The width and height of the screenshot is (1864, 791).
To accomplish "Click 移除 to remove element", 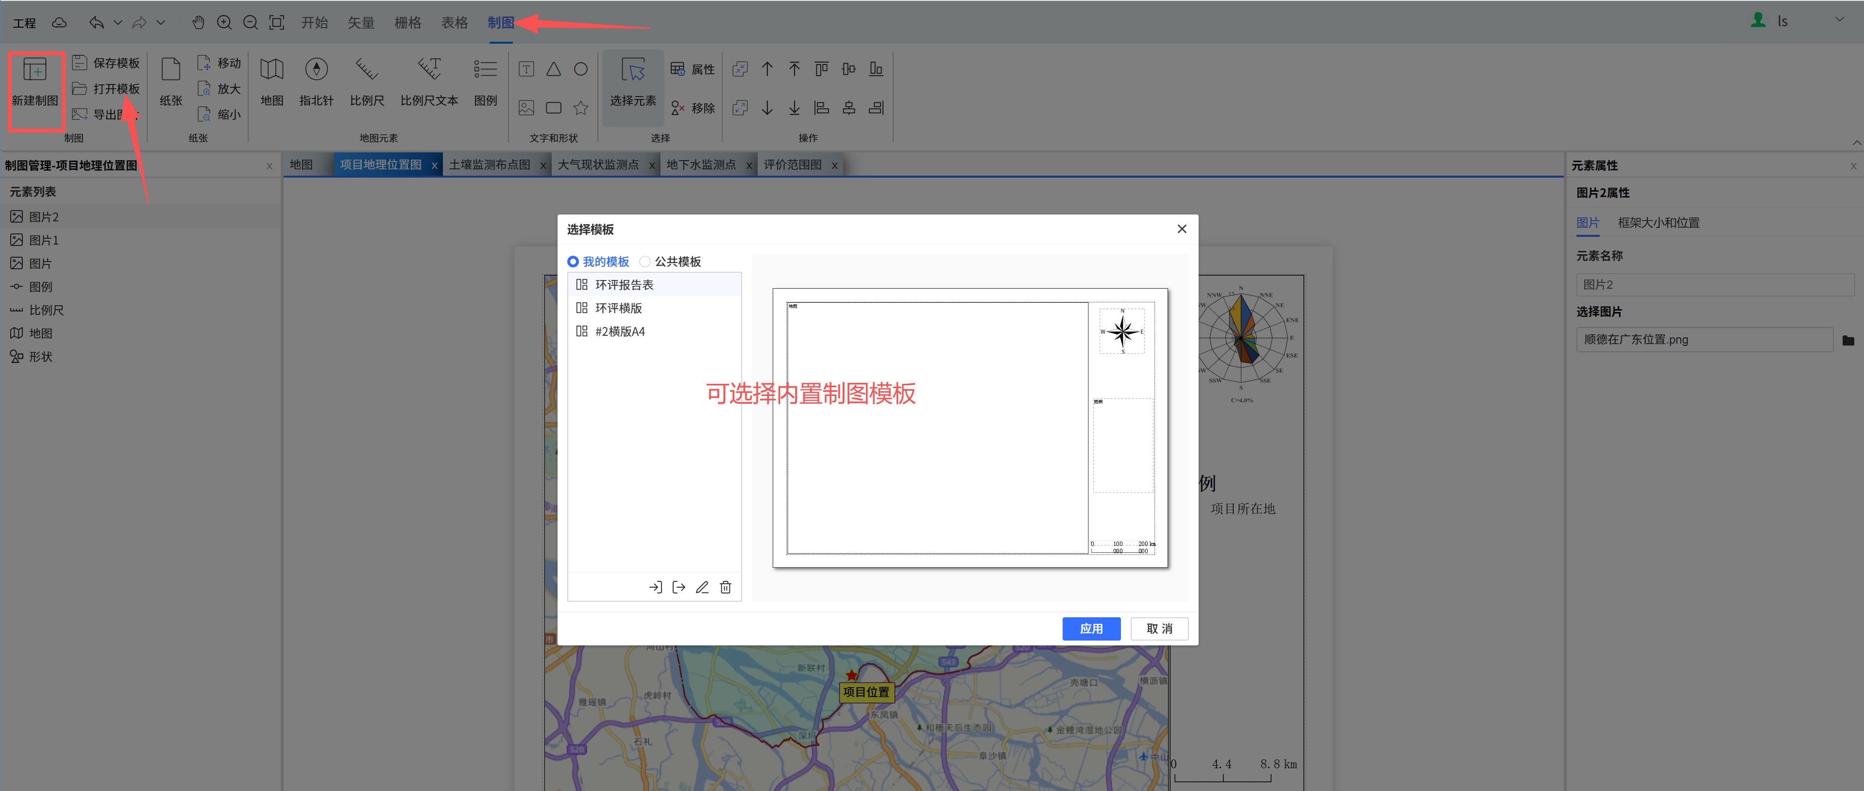I will 693,108.
